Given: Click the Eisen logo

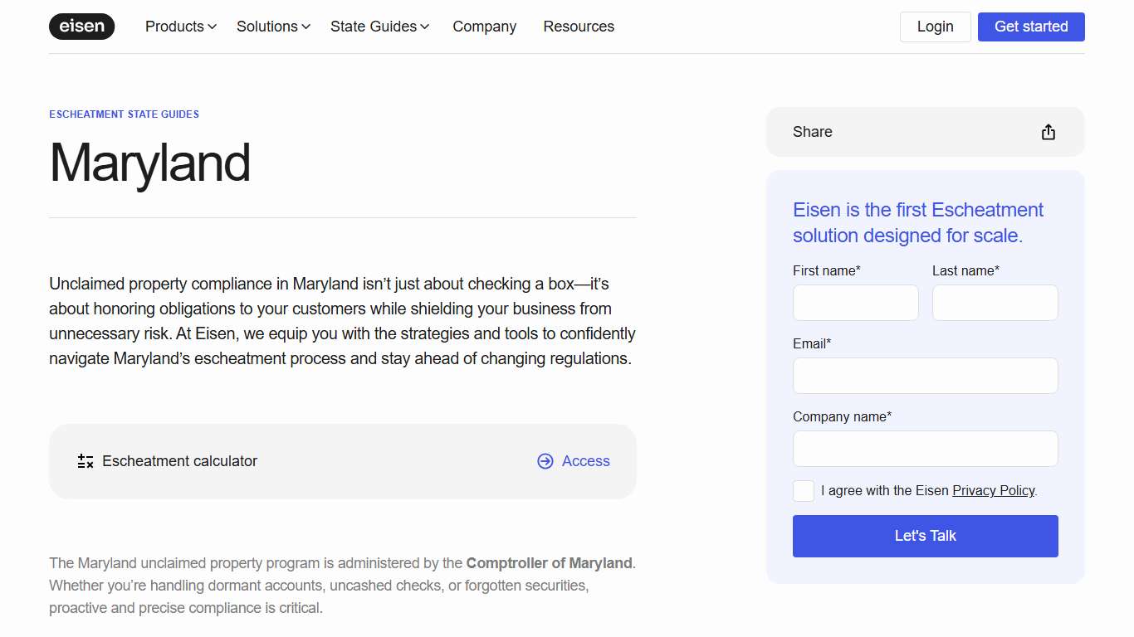Looking at the screenshot, I should coord(81,27).
